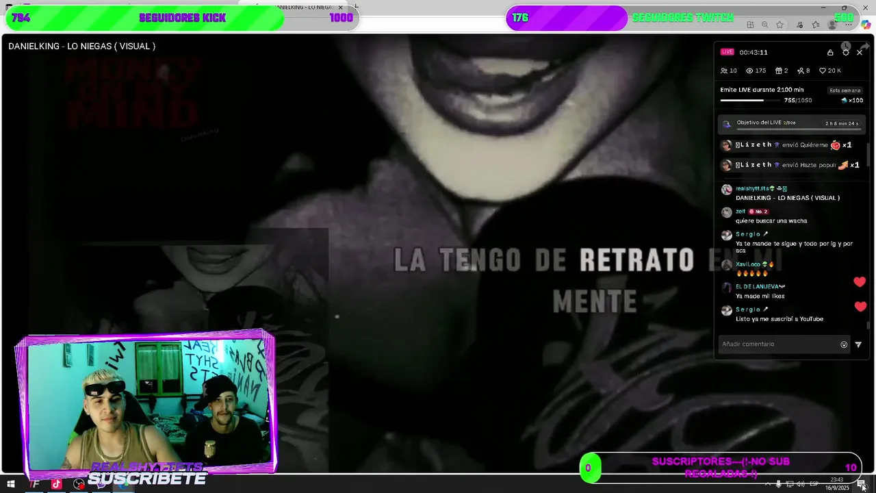The height and width of the screenshot is (493, 876).
Task: Show hidden system tray icons chevron
Action: click(x=767, y=484)
